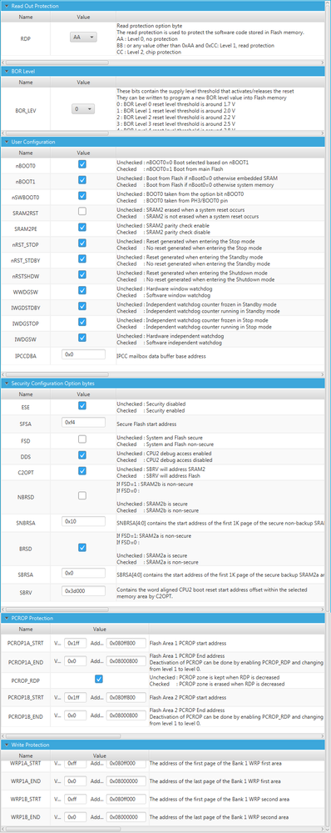Edit the WRP1B_END address field
Viewport: 331px width, 833px height.
coord(126,816)
